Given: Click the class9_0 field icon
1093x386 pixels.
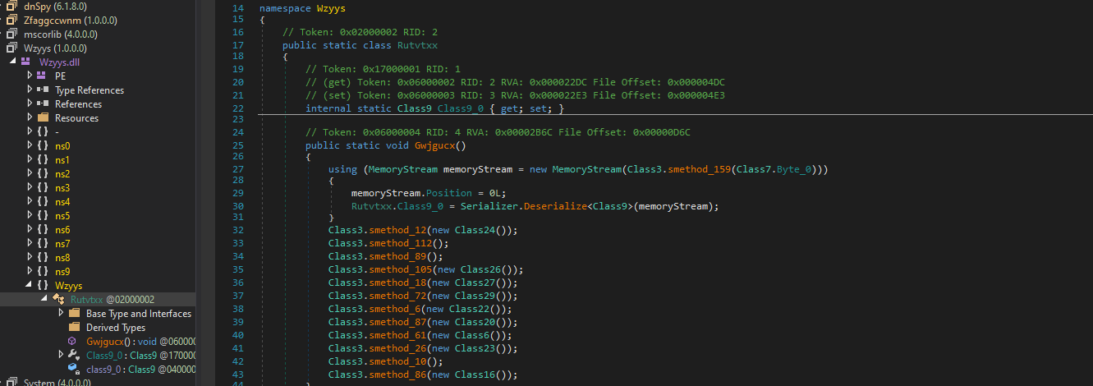Looking at the screenshot, I should click(73, 369).
